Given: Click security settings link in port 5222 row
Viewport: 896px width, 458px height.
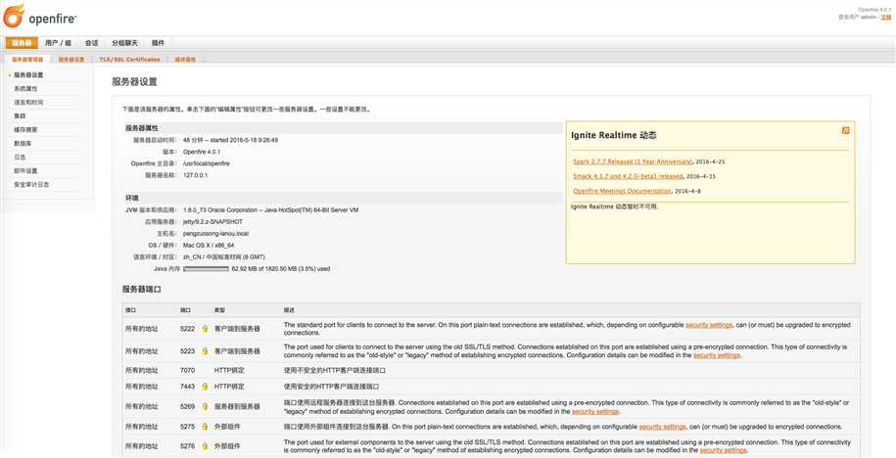Looking at the screenshot, I should 709,325.
